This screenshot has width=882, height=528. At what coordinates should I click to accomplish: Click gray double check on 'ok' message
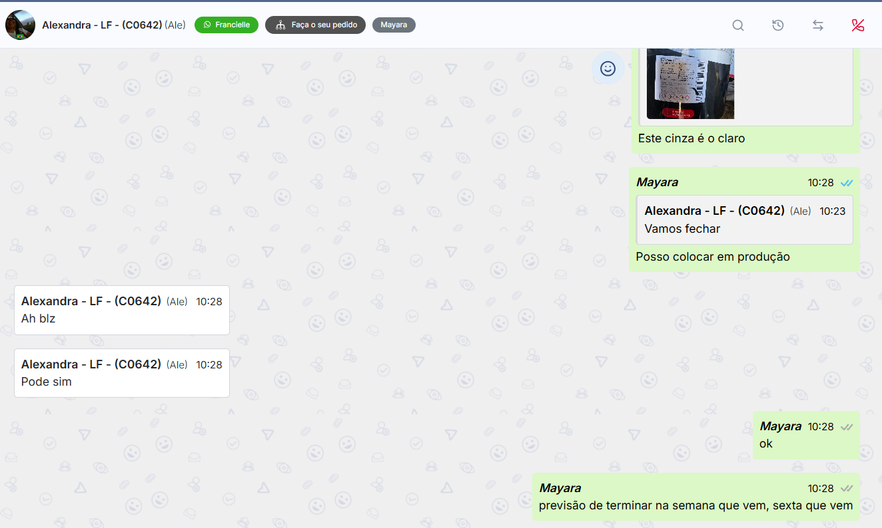847,427
